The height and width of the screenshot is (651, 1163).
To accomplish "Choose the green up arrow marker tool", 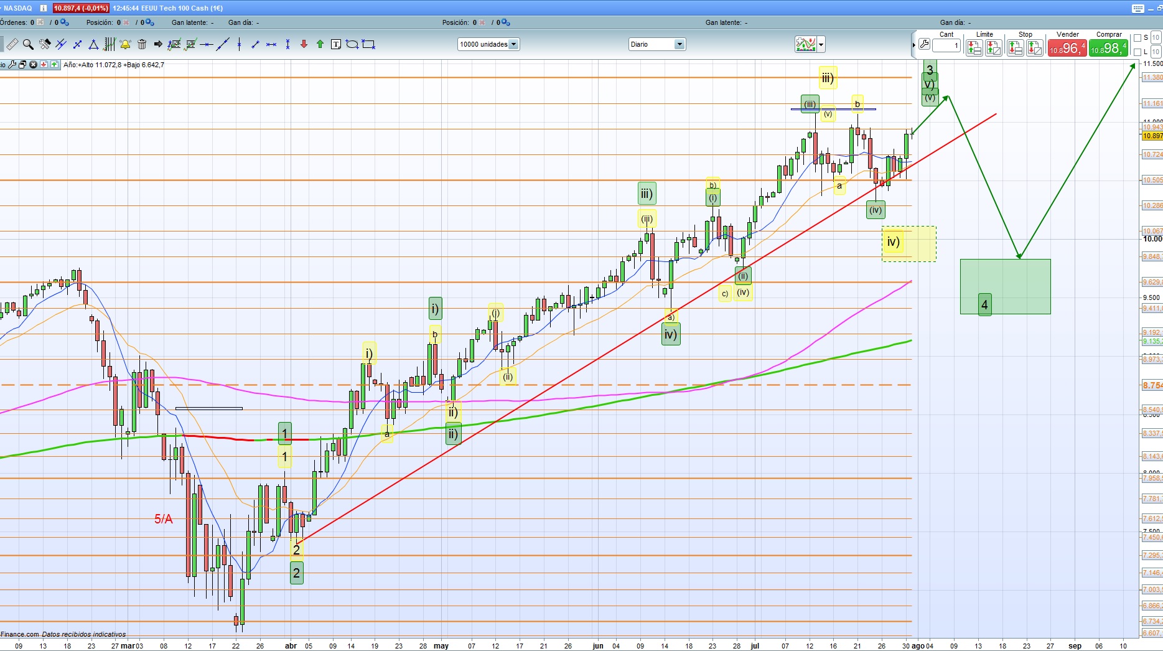I will coord(320,44).
